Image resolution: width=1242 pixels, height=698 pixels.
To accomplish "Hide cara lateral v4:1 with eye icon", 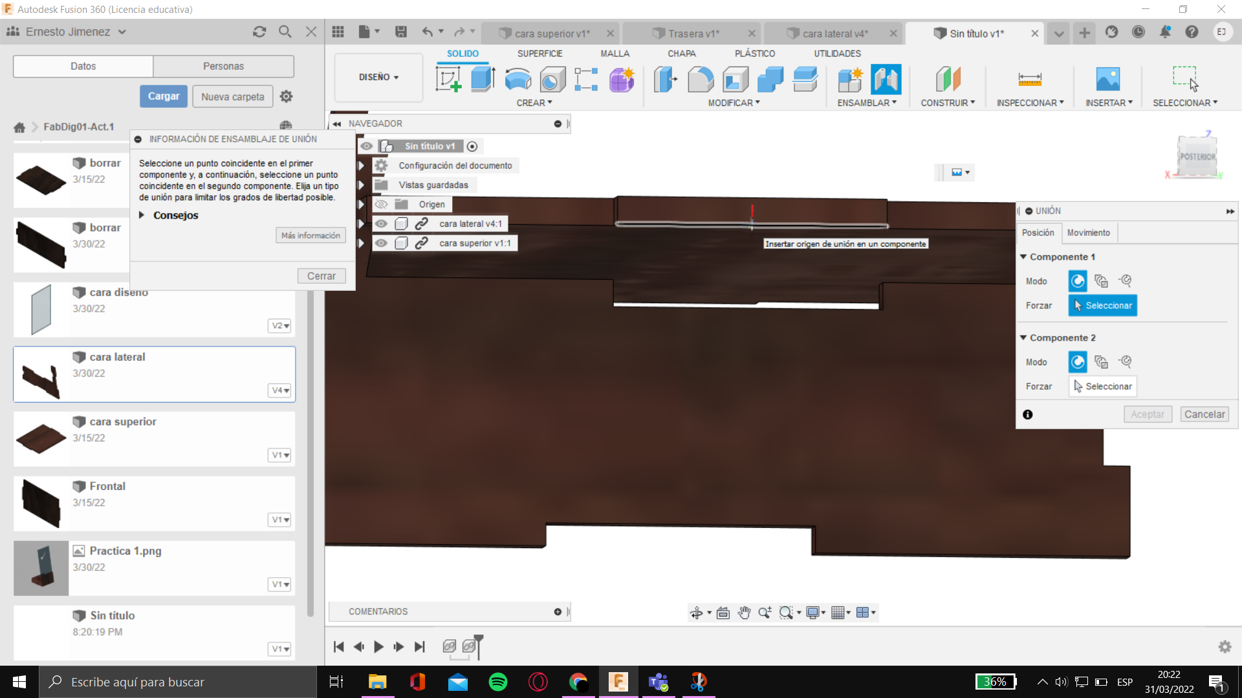I will [382, 224].
